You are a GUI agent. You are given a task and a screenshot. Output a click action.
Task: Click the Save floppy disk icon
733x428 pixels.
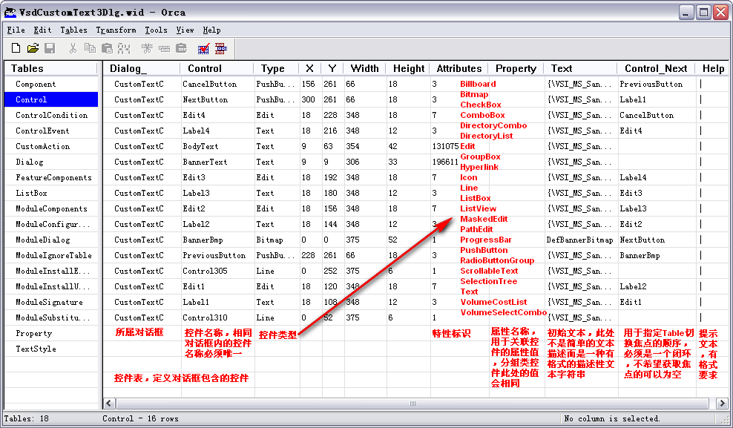pyautogui.click(x=50, y=48)
